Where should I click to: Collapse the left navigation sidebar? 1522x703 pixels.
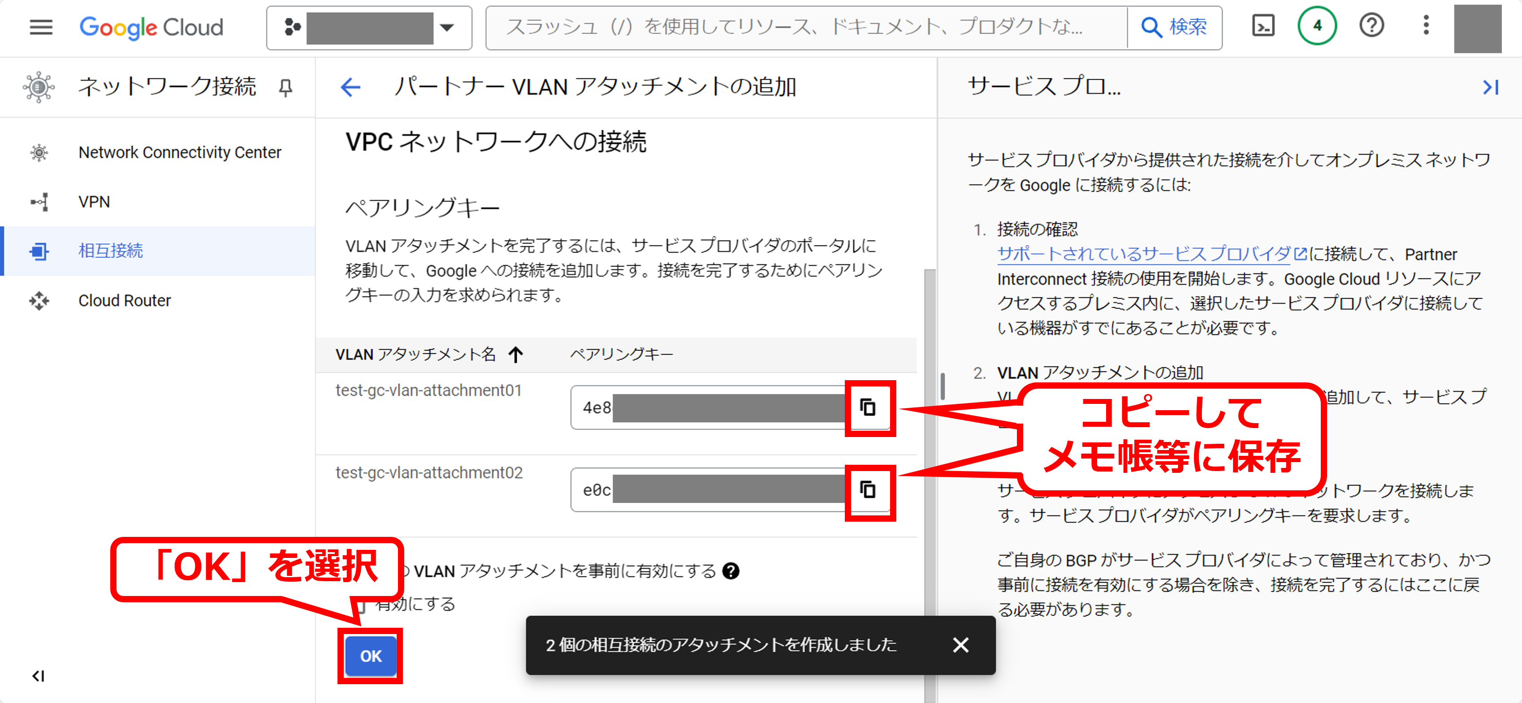[x=39, y=676]
